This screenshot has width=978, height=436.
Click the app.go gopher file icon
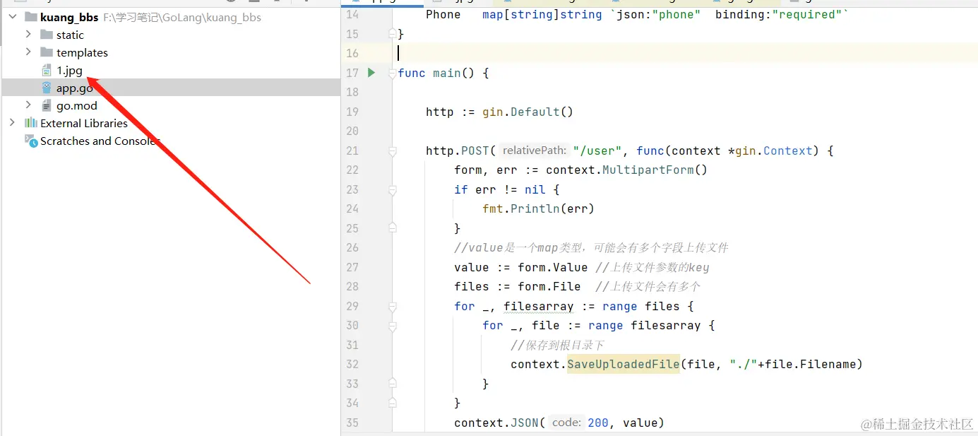pyautogui.click(x=47, y=88)
